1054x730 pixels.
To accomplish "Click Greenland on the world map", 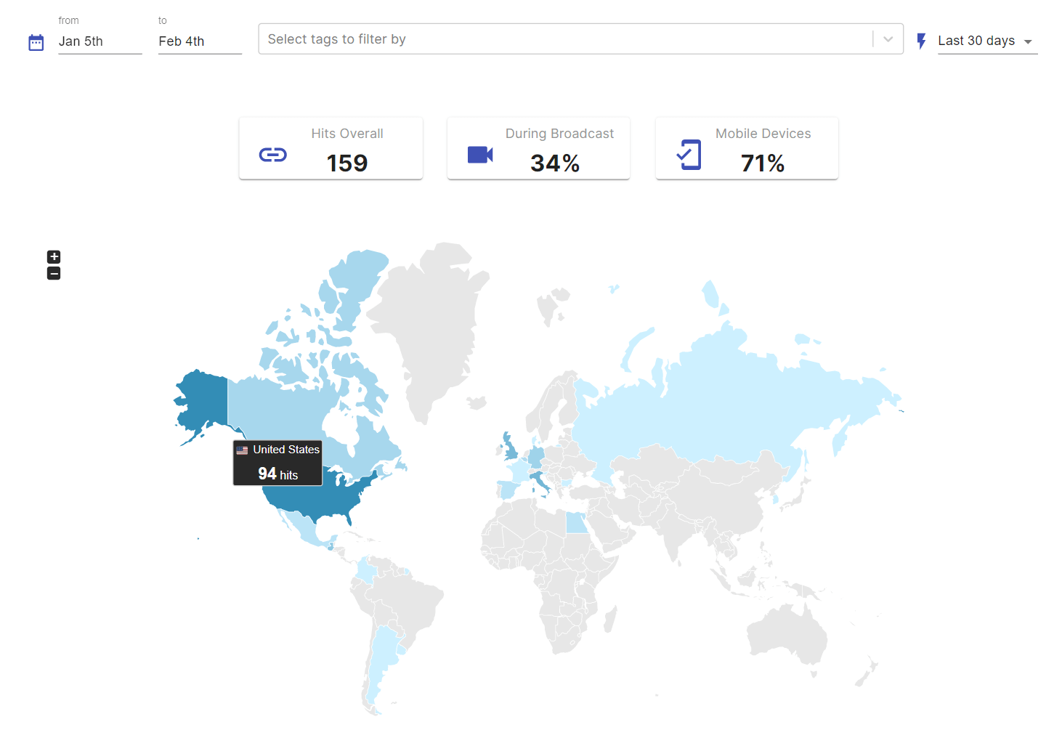I will click(436, 327).
